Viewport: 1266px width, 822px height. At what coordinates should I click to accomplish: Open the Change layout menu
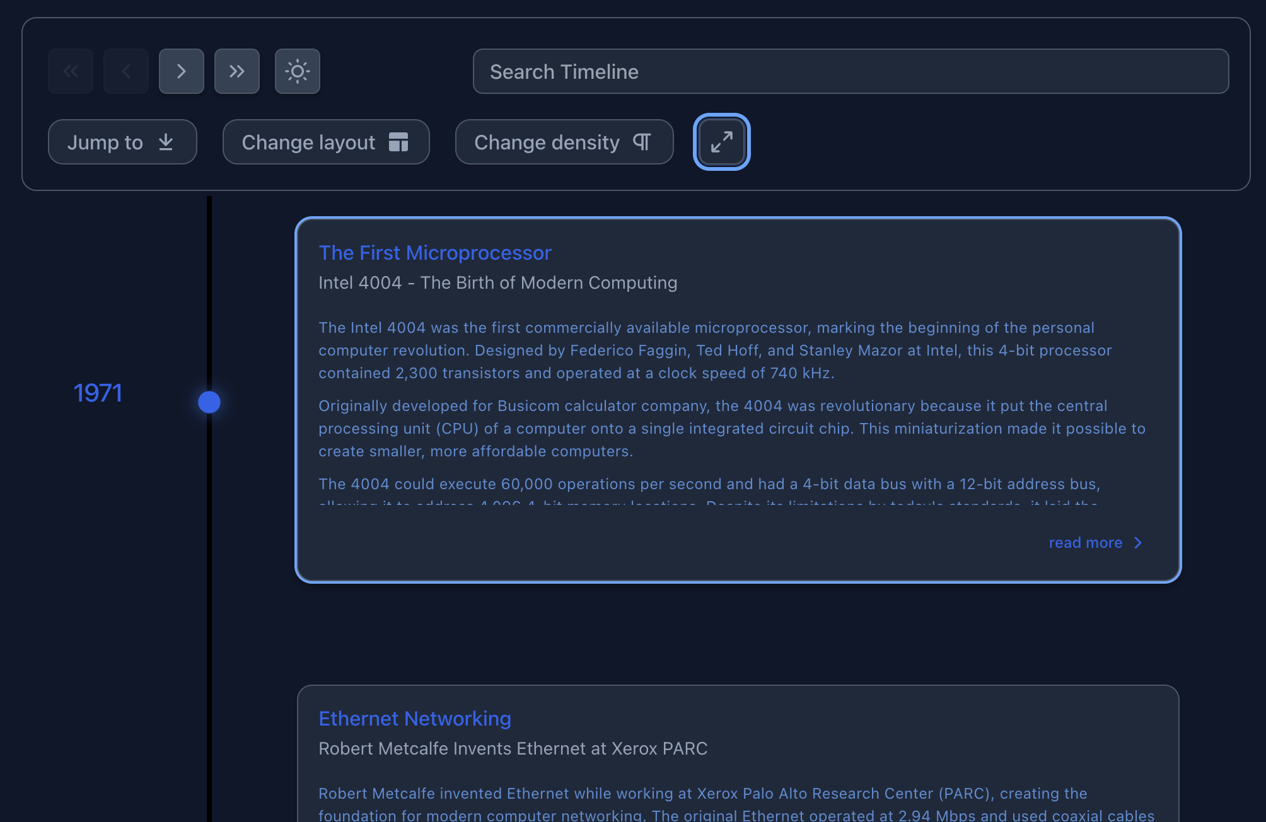326,142
